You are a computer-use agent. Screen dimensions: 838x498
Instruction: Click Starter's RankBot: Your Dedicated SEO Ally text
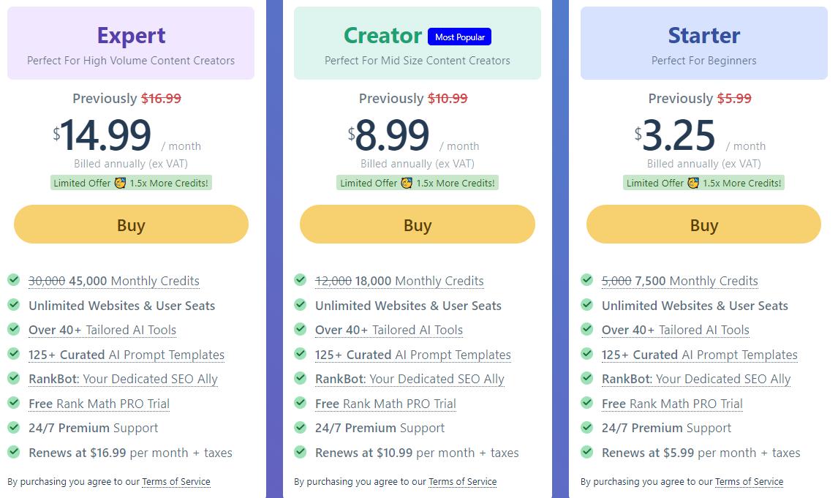(x=696, y=379)
